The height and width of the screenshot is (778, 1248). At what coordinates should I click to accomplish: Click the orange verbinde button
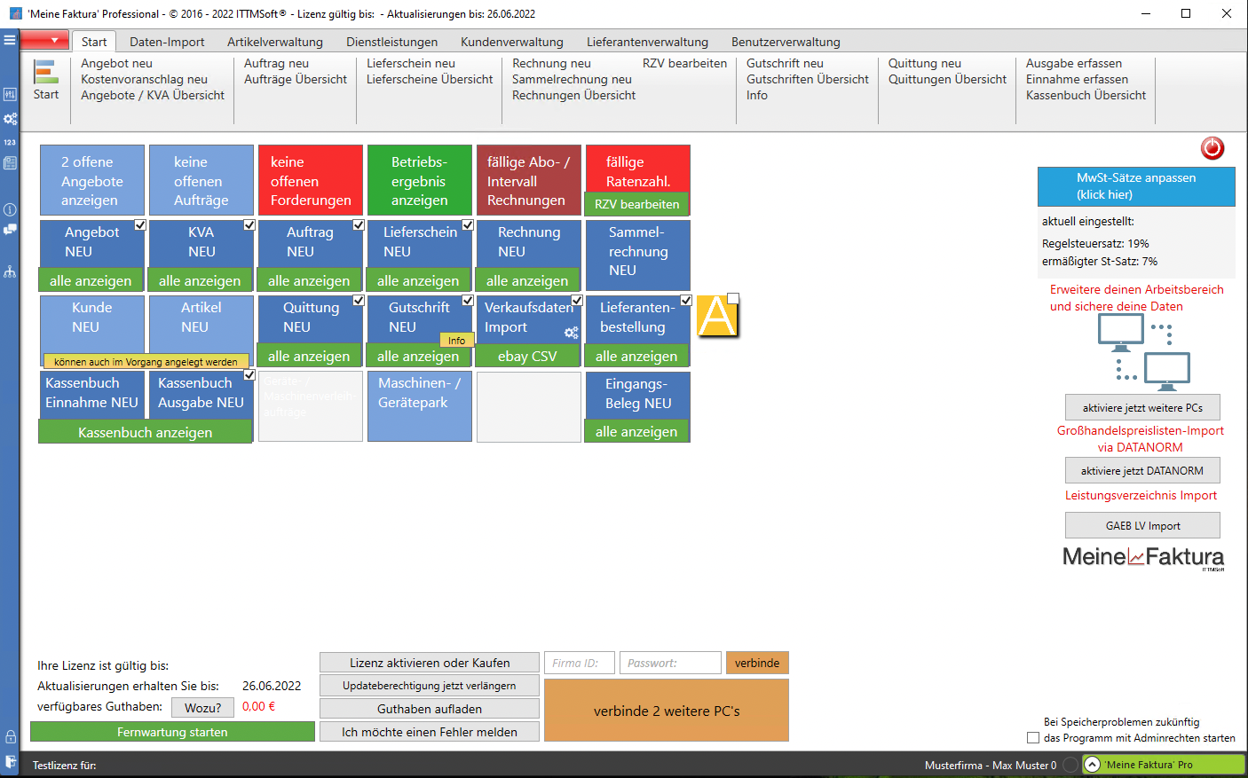[x=757, y=663]
